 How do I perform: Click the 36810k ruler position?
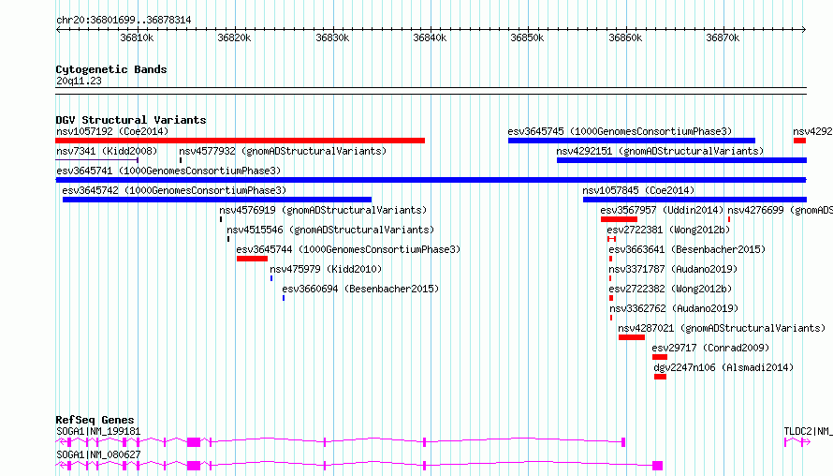click(137, 37)
